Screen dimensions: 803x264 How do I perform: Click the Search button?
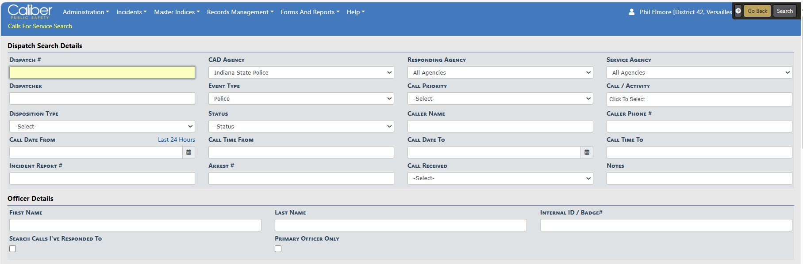click(784, 11)
